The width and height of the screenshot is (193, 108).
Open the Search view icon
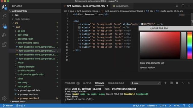coord(4,16)
